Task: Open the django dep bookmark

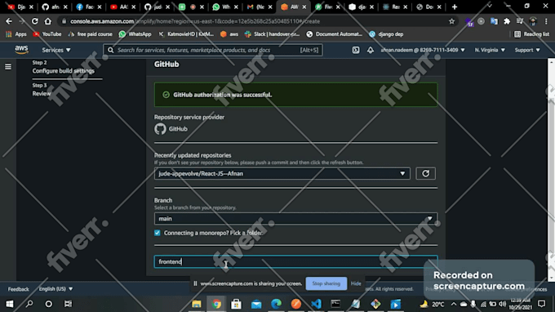Action: (x=386, y=34)
